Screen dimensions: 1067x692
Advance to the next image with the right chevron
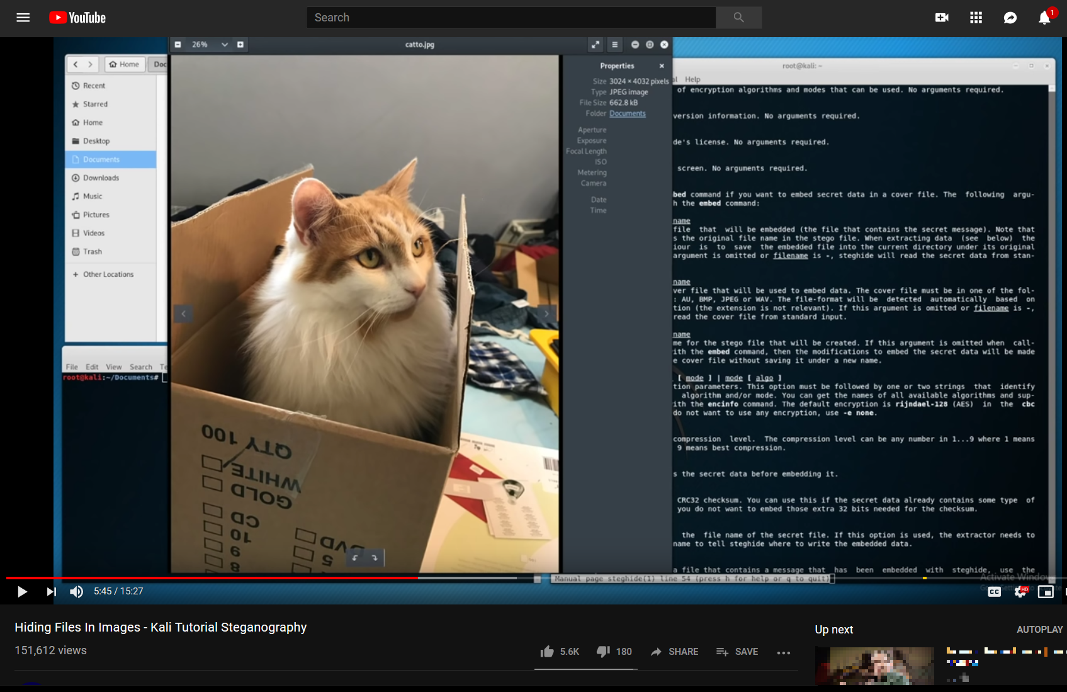[545, 313]
